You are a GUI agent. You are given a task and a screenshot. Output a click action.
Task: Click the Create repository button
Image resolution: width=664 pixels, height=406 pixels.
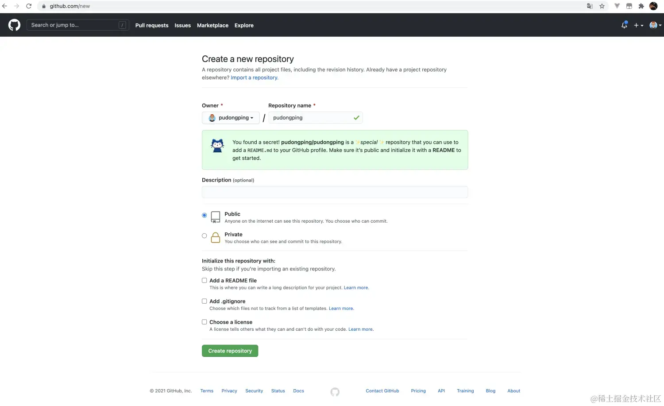[x=230, y=351]
